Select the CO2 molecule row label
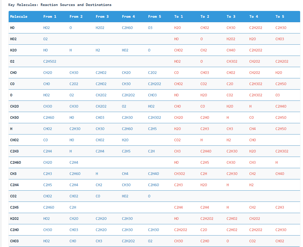303x247 pixels. tap(13, 196)
